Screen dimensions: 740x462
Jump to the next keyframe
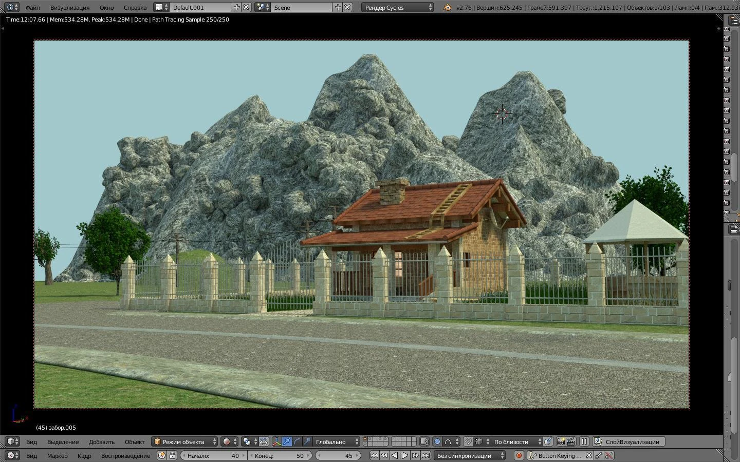tap(415, 455)
